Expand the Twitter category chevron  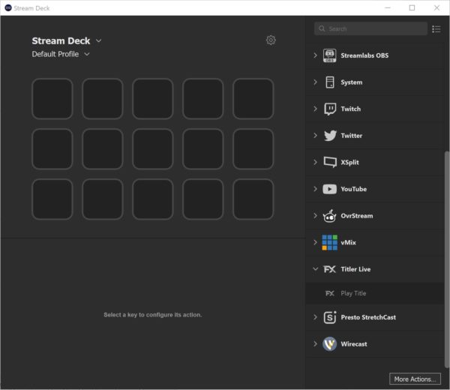coord(316,136)
